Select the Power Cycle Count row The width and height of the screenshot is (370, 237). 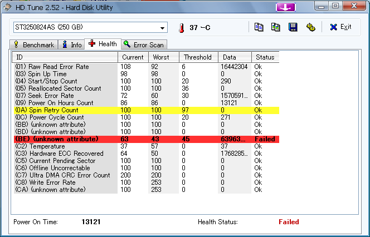(x=147, y=117)
